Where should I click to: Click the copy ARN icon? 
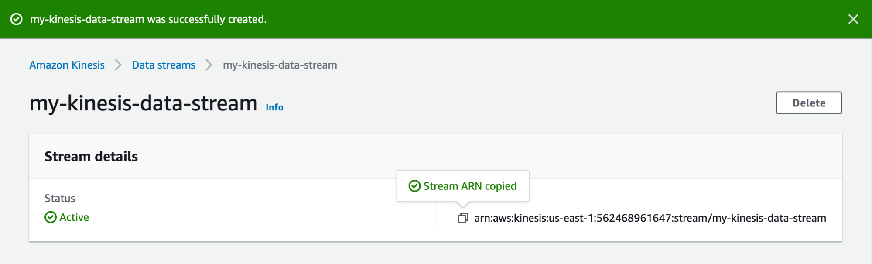pyautogui.click(x=462, y=218)
